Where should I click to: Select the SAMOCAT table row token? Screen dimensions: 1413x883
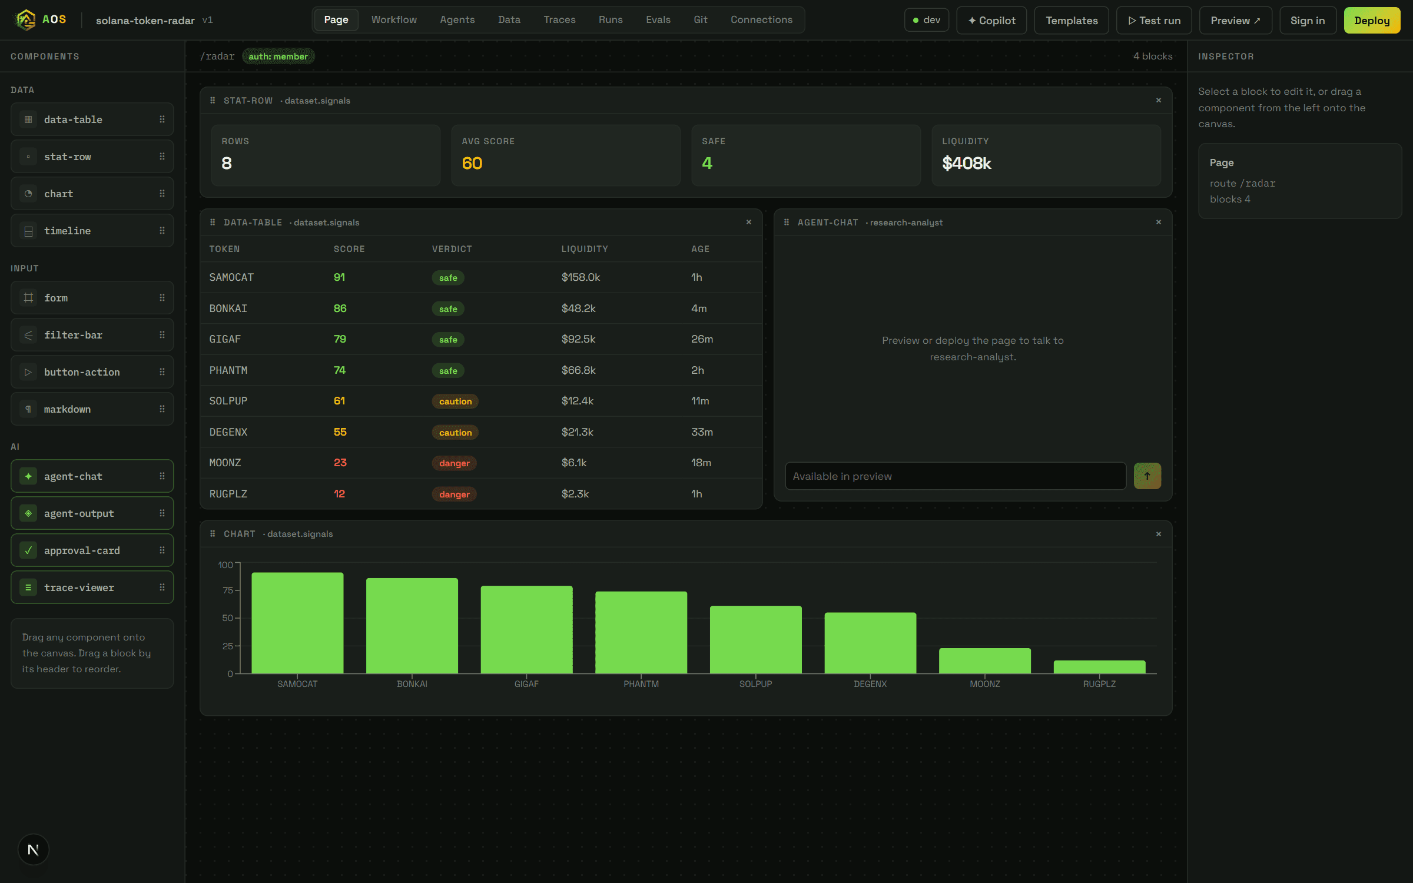231,277
